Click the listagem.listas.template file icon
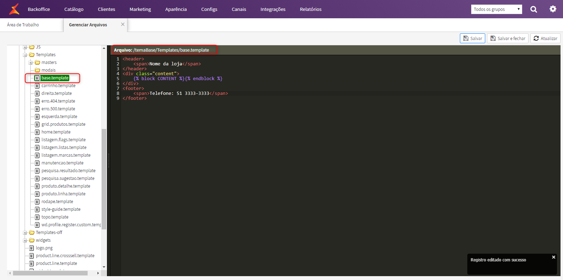This screenshot has height=280, width=563. (x=37, y=148)
